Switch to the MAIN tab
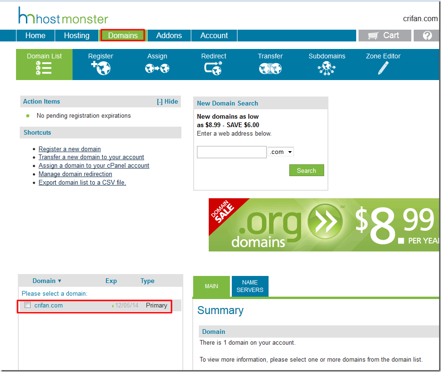 [212, 286]
